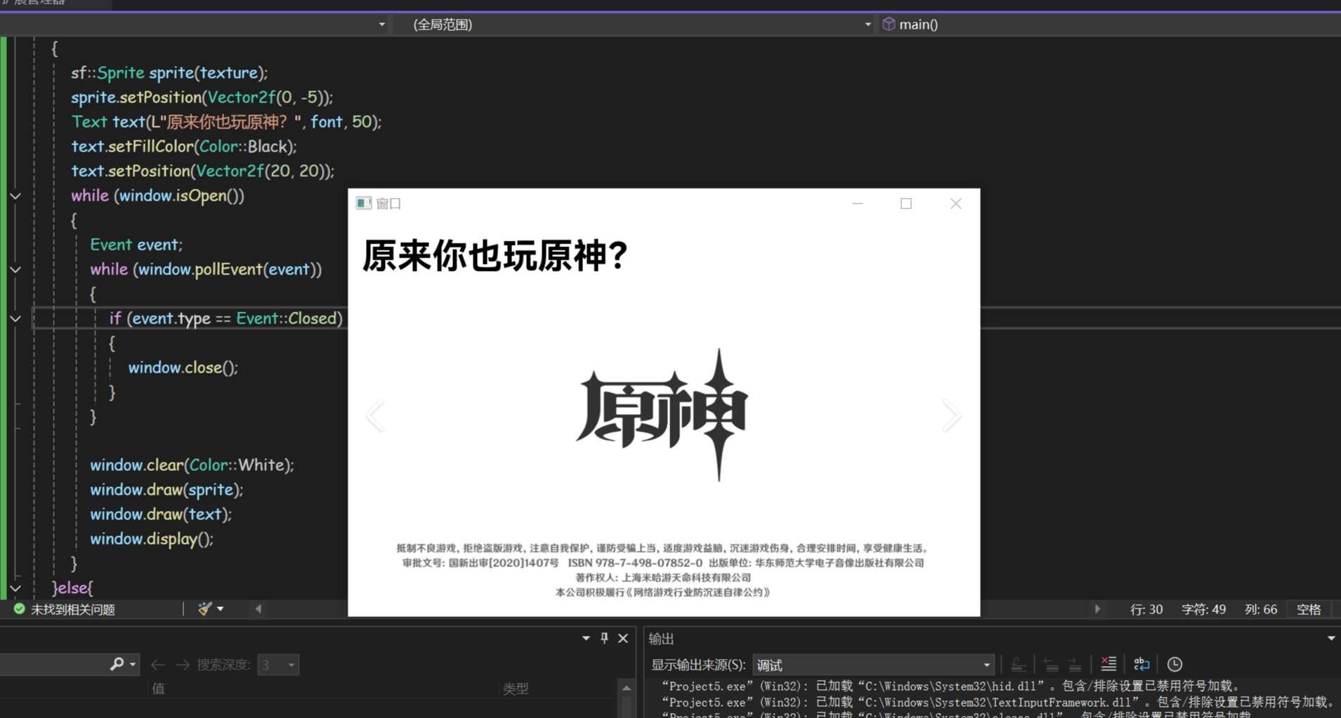The height and width of the screenshot is (718, 1341).
Task: Click the green code-health checkmark indicator
Action: pyautogui.click(x=19, y=609)
